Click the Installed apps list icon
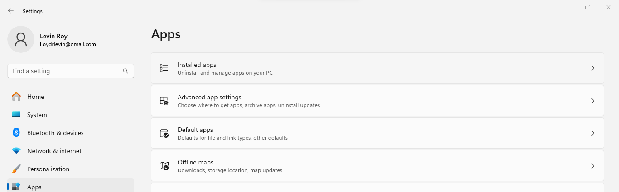This screenshot has width=619, height=192. coord(164,68)
